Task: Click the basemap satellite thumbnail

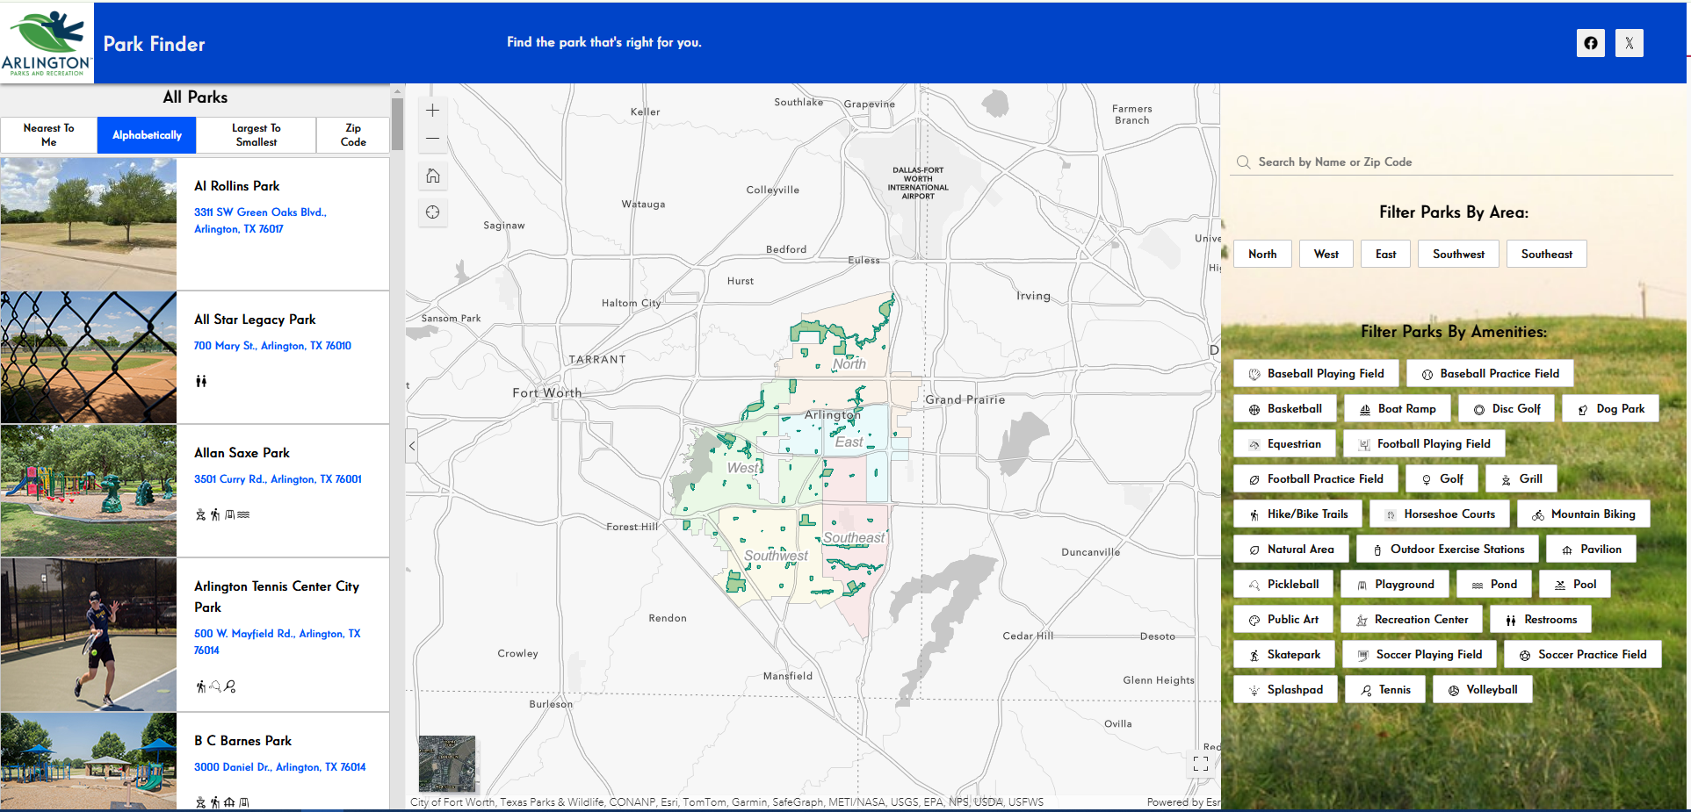Action: pyautogui.click(x=447, y=764)
